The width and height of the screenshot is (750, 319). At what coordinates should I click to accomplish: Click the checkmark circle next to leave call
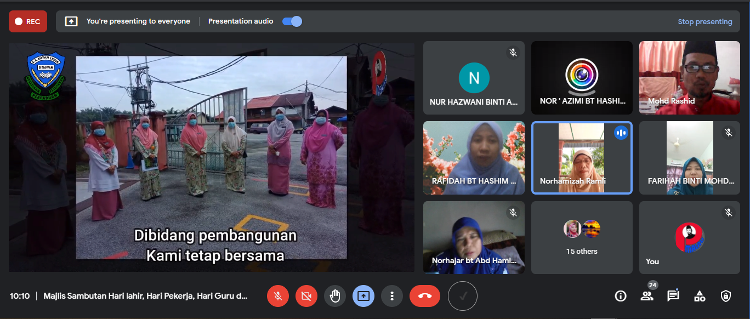[x=462, y=296]
